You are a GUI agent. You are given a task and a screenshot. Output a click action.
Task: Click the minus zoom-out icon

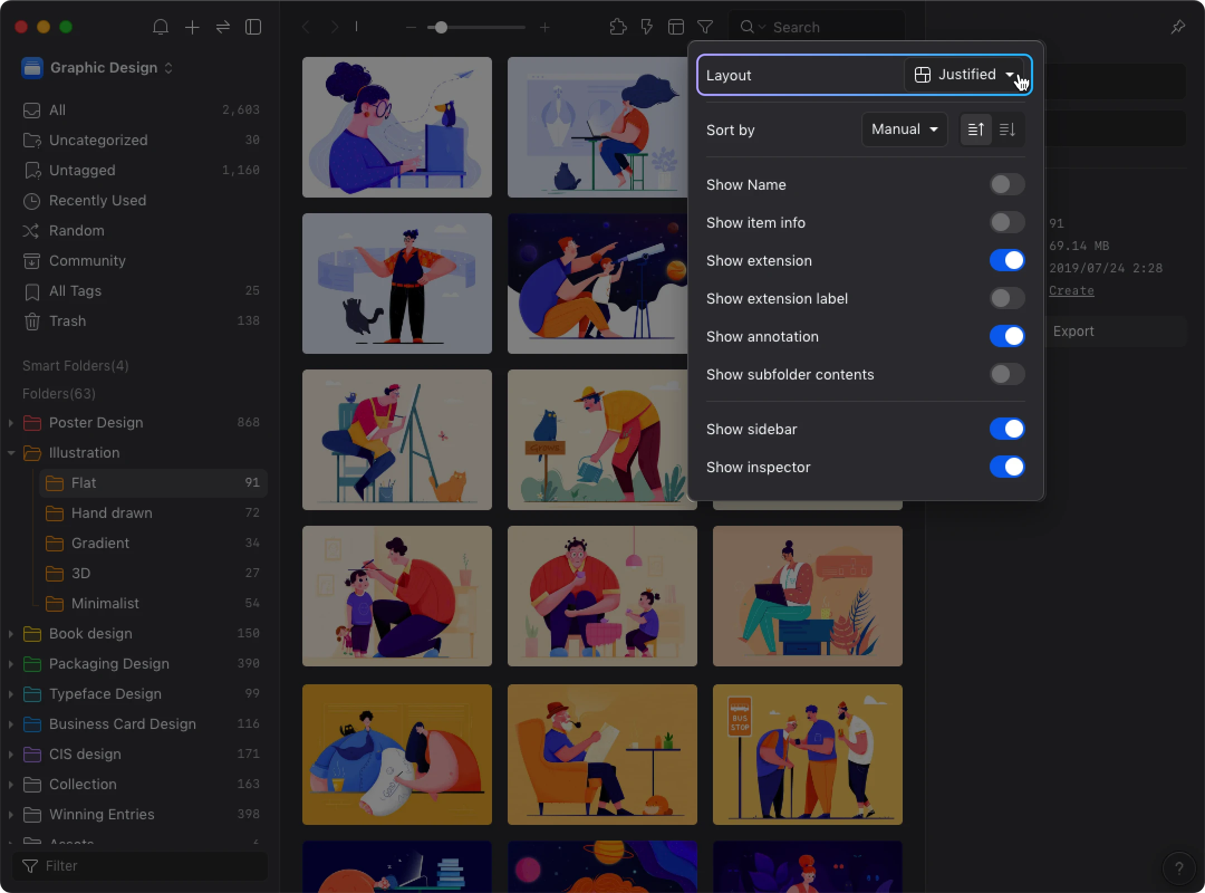411,27
